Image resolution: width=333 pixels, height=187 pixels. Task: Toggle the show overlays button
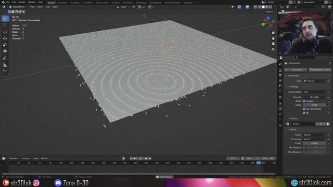247,7
